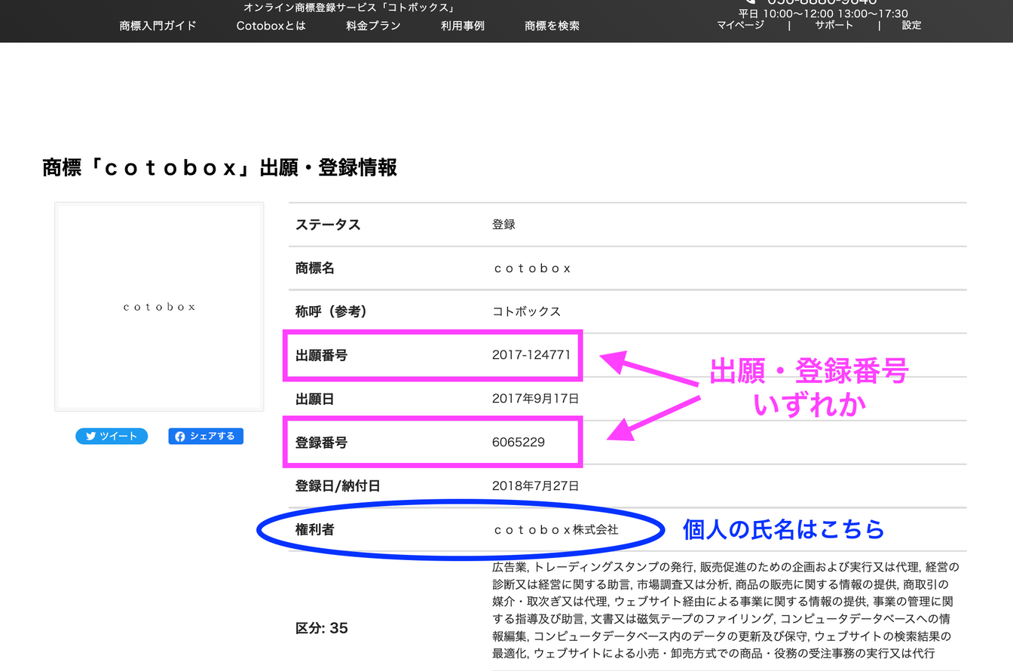The width and height of the screenshot is (1013, 671).
Task: Click the 登録日/納付日 row label
Action: click(338, 486)
